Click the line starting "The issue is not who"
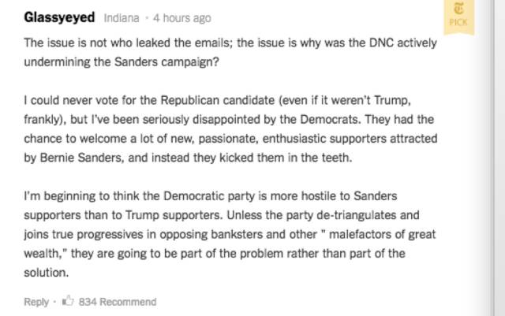 point(230,43)
